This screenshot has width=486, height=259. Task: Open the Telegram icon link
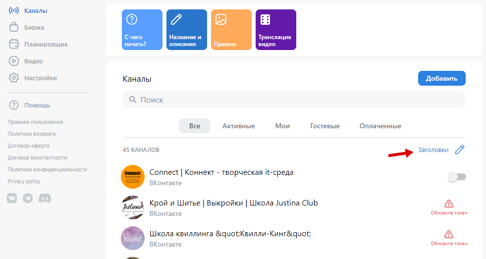[x=28, y=198]
